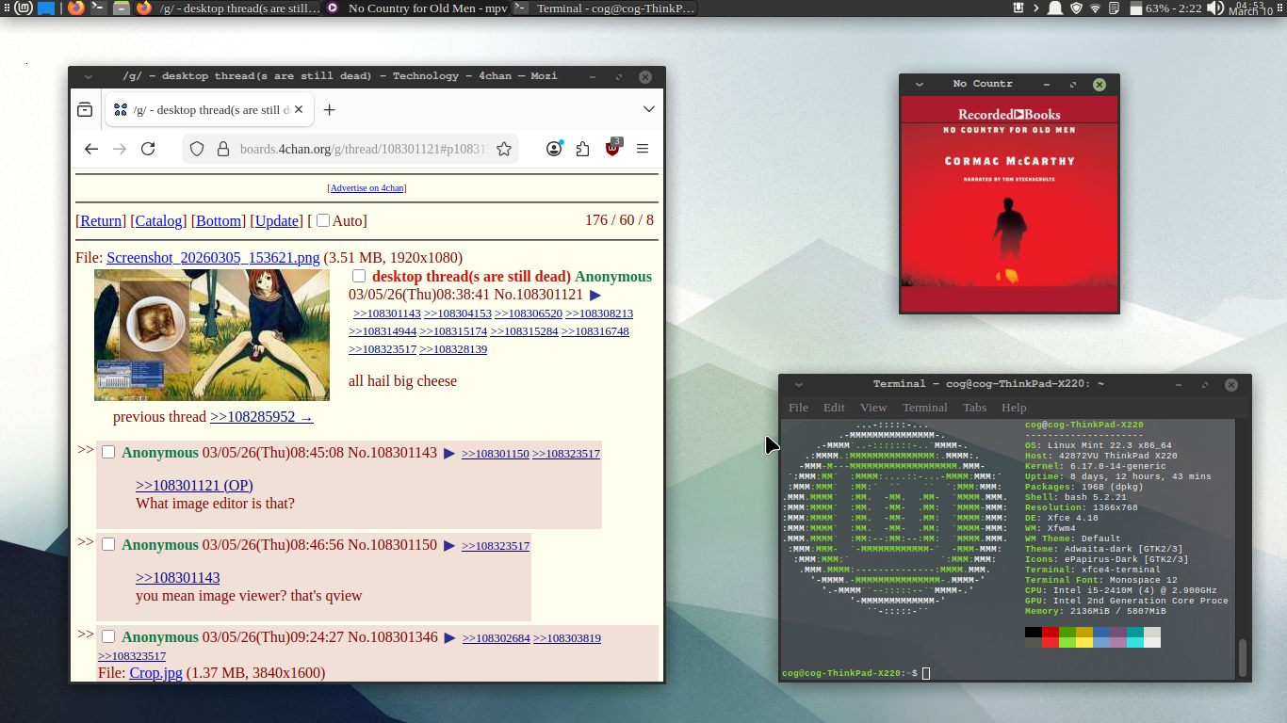Open post menu arrow for No.108301150
1287x723 pixels.
[x=449, y=545]
